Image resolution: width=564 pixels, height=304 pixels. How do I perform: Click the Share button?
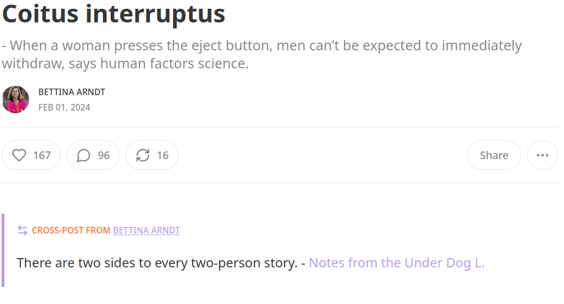click(493, 155)
